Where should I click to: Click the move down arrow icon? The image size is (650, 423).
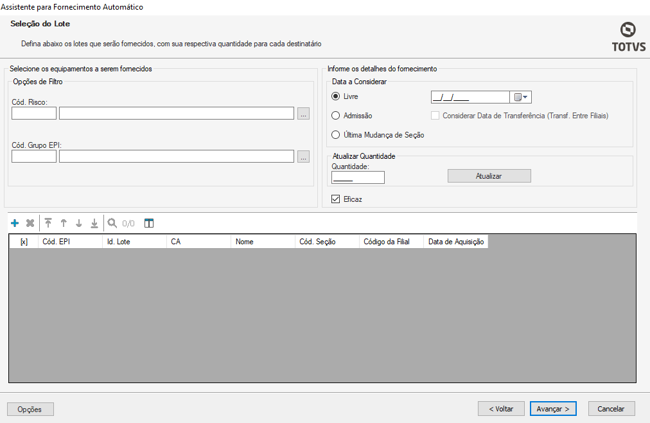79,223
